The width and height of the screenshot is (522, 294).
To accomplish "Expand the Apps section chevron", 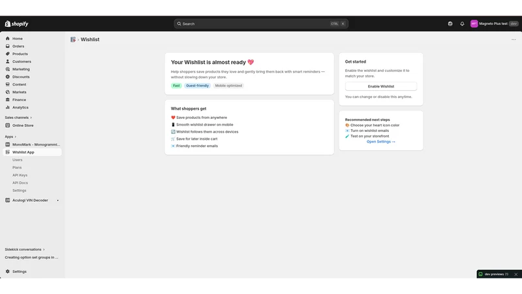I will [15, 137].
